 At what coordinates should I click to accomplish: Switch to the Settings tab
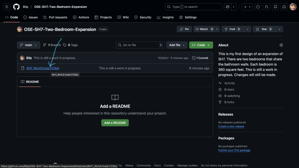(188, 17)
